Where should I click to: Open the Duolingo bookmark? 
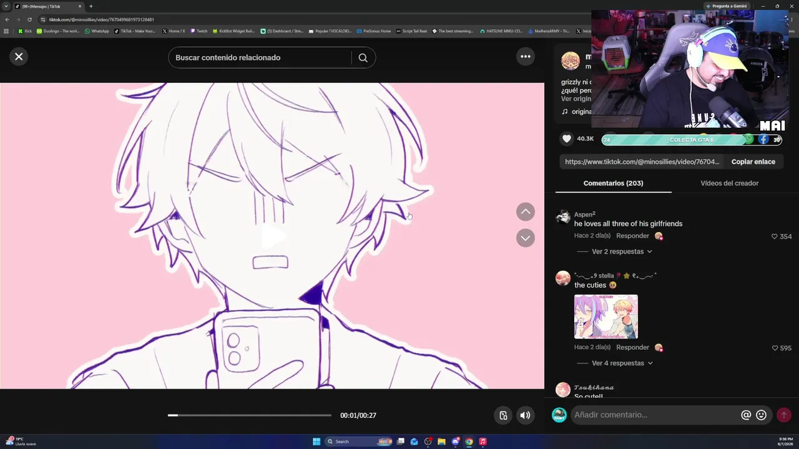58,31
